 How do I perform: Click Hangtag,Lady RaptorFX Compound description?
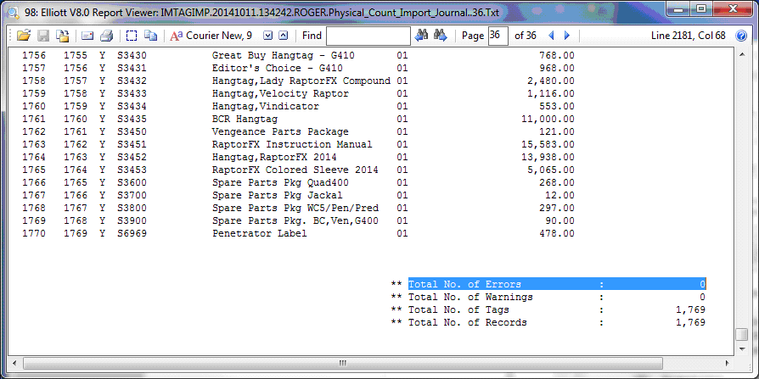point(301,81)
